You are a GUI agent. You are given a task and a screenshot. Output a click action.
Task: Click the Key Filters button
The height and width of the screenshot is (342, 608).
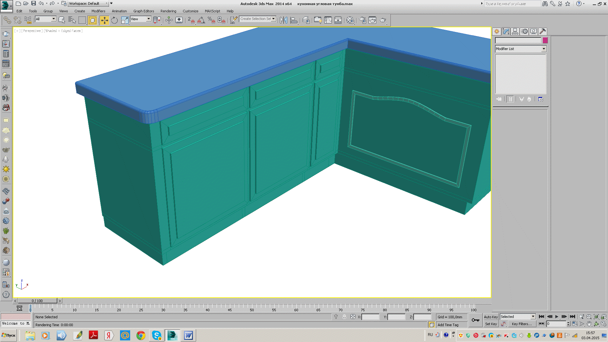[x=521, y=324]
